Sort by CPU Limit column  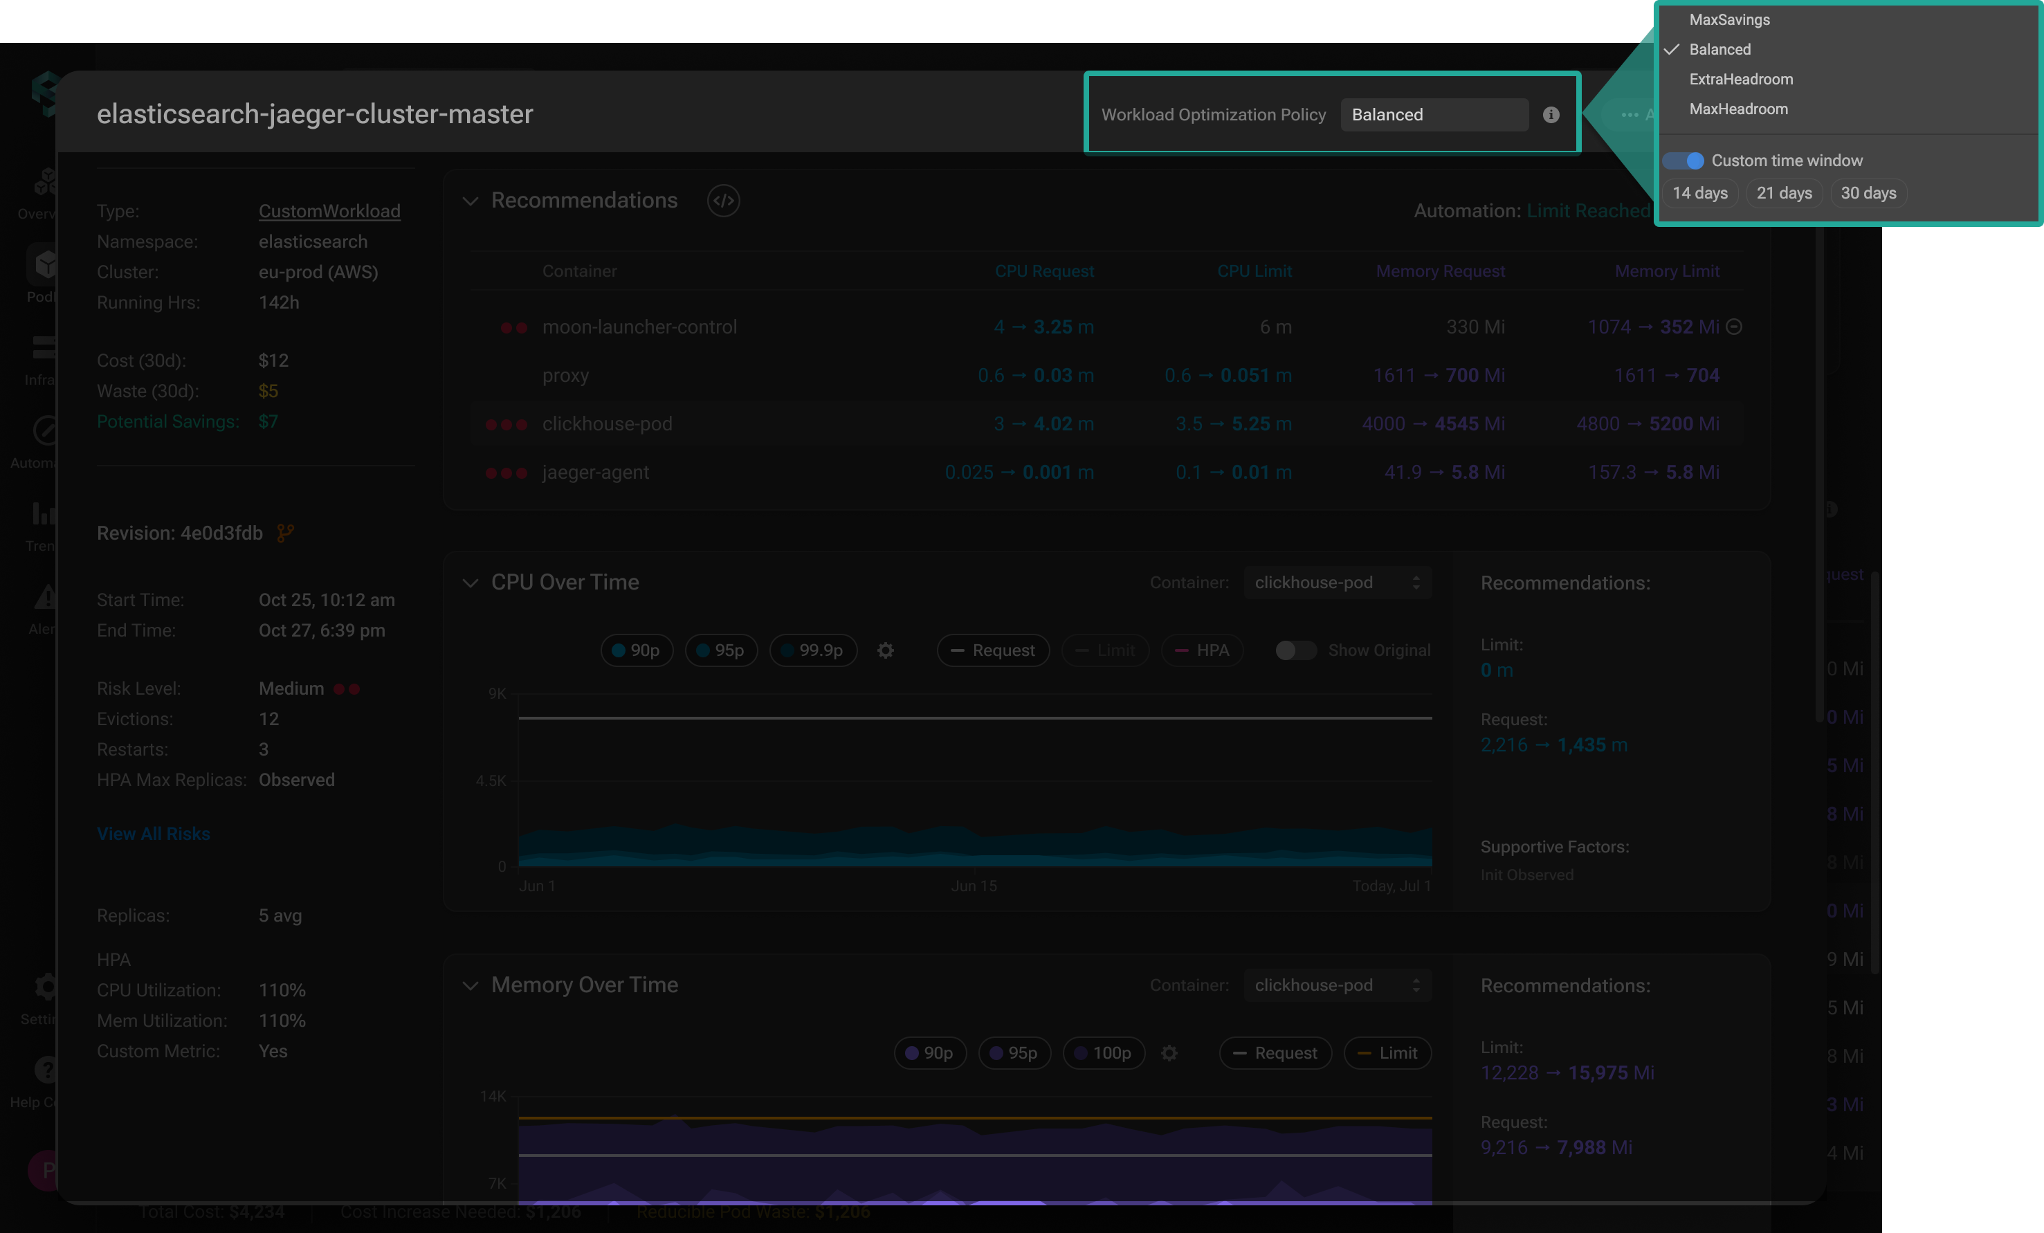1254,271
